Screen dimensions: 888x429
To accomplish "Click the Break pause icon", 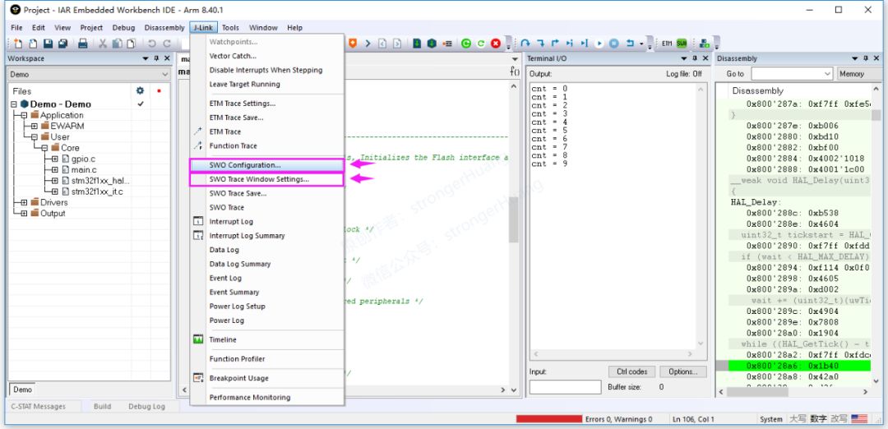I will point(613,44).
